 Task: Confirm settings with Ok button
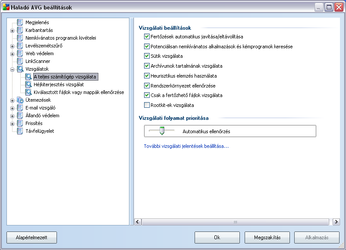(x=217, y=237)
